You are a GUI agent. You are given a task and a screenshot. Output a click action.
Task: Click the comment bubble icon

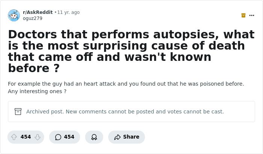(x=58, y=137)
